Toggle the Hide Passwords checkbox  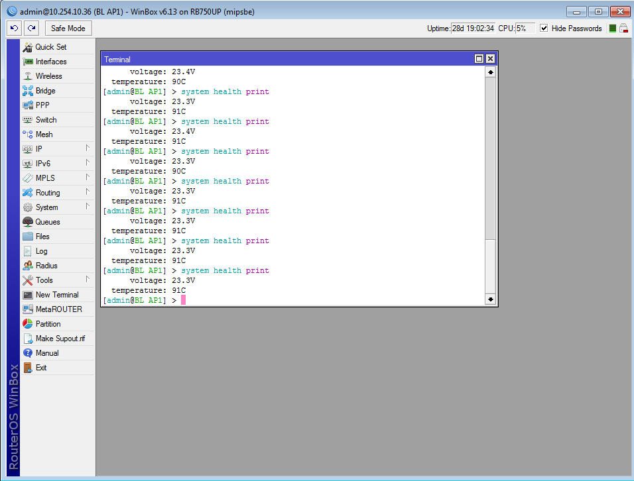point(544,28)
